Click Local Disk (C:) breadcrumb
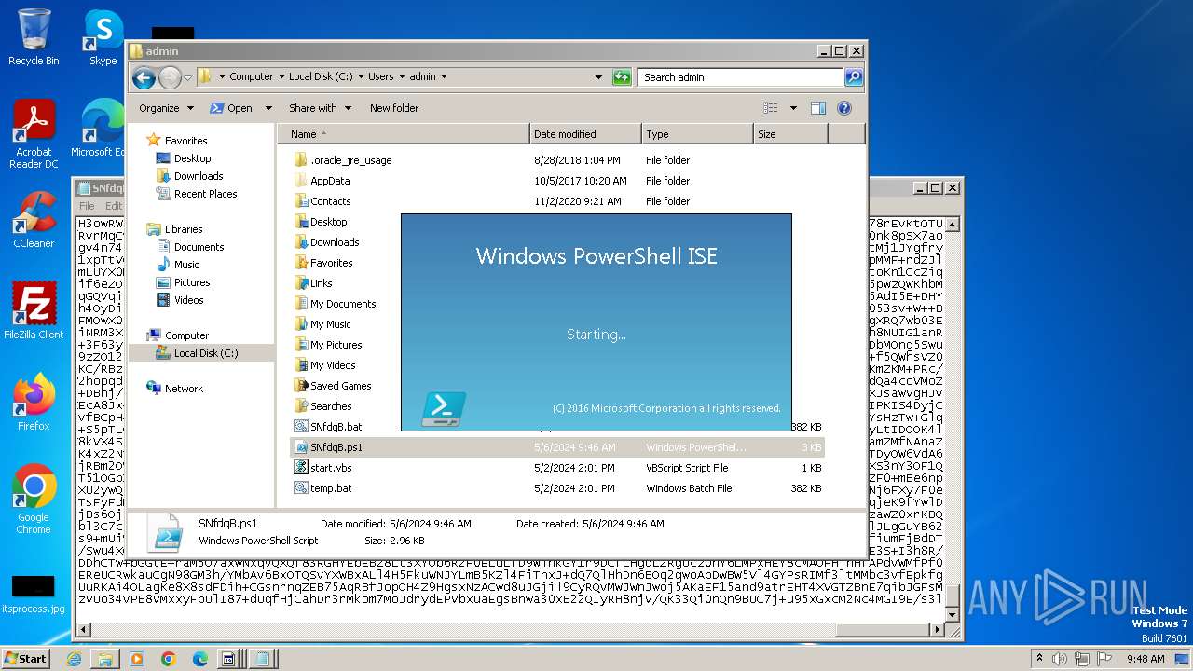Screen dimensions: 1193x671 321,77
